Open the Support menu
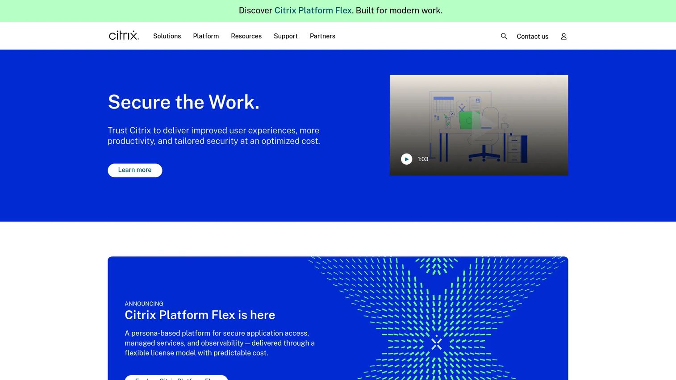This screenshot has height=380, width=676. [285, 36]
